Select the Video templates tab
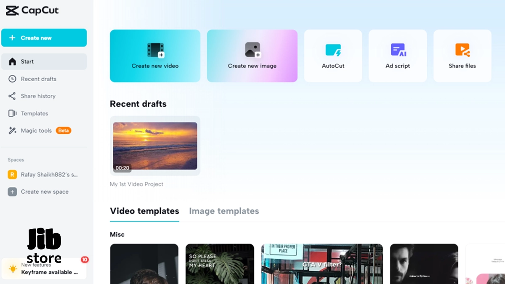This screenshot has width=505, height=284. tap(144, 211)
